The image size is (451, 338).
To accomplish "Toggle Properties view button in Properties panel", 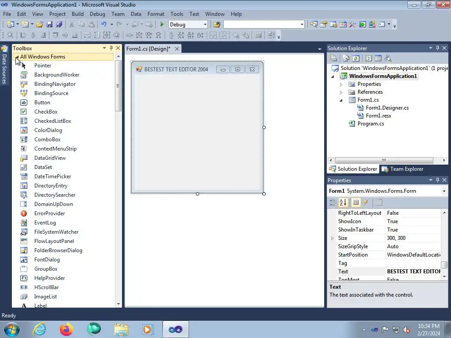I will point(356,202).
